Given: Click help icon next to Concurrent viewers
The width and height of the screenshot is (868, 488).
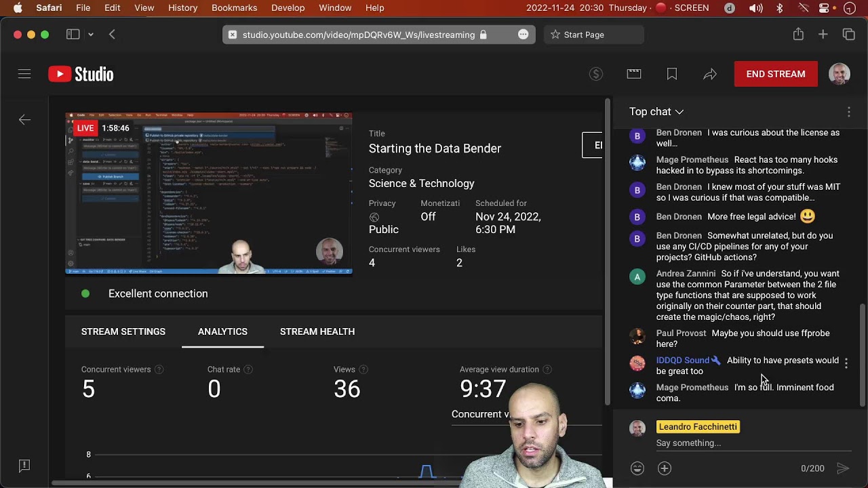Looking at the screenshot, I should 159,369.
